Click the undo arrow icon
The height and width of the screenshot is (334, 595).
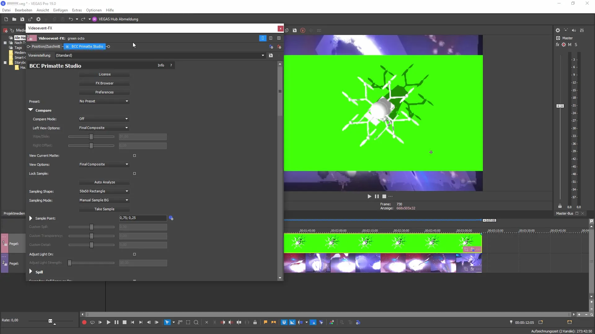point(71,19)
